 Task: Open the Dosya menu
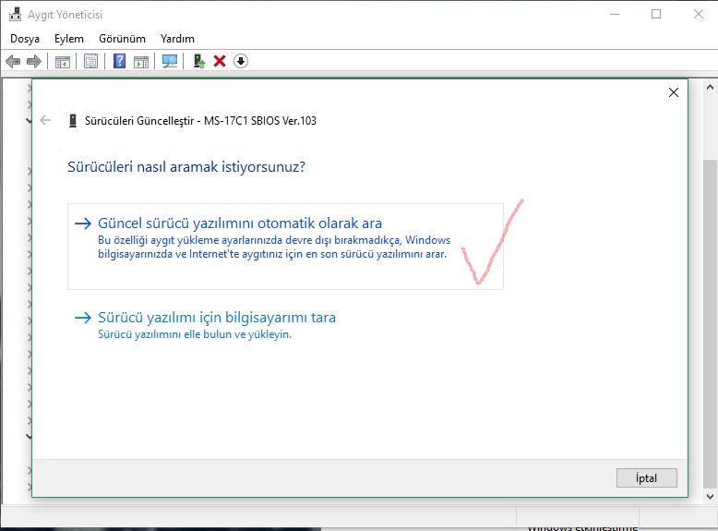click(25, 39)
